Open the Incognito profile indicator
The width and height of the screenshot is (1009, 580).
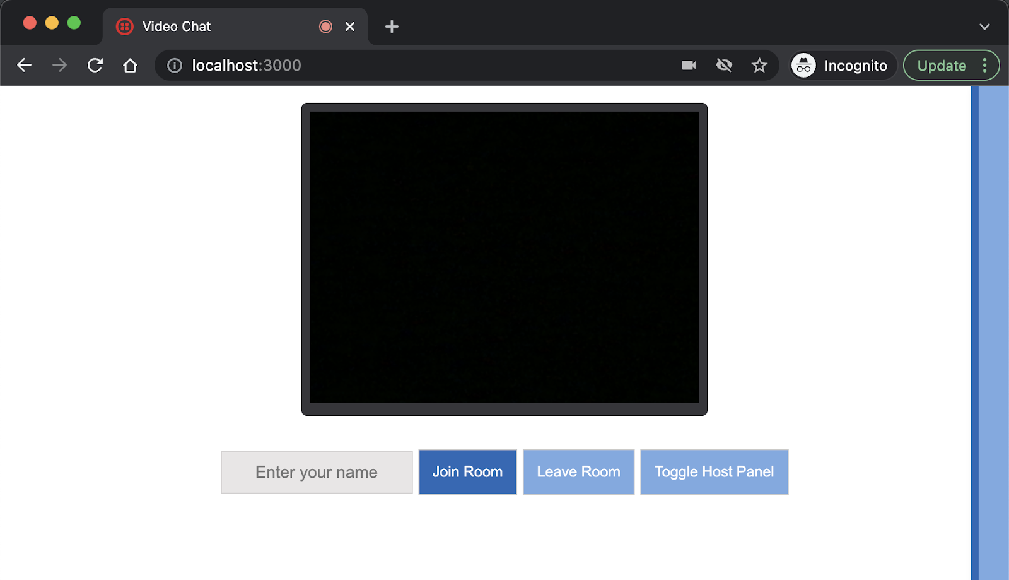(x=843, y=66)
